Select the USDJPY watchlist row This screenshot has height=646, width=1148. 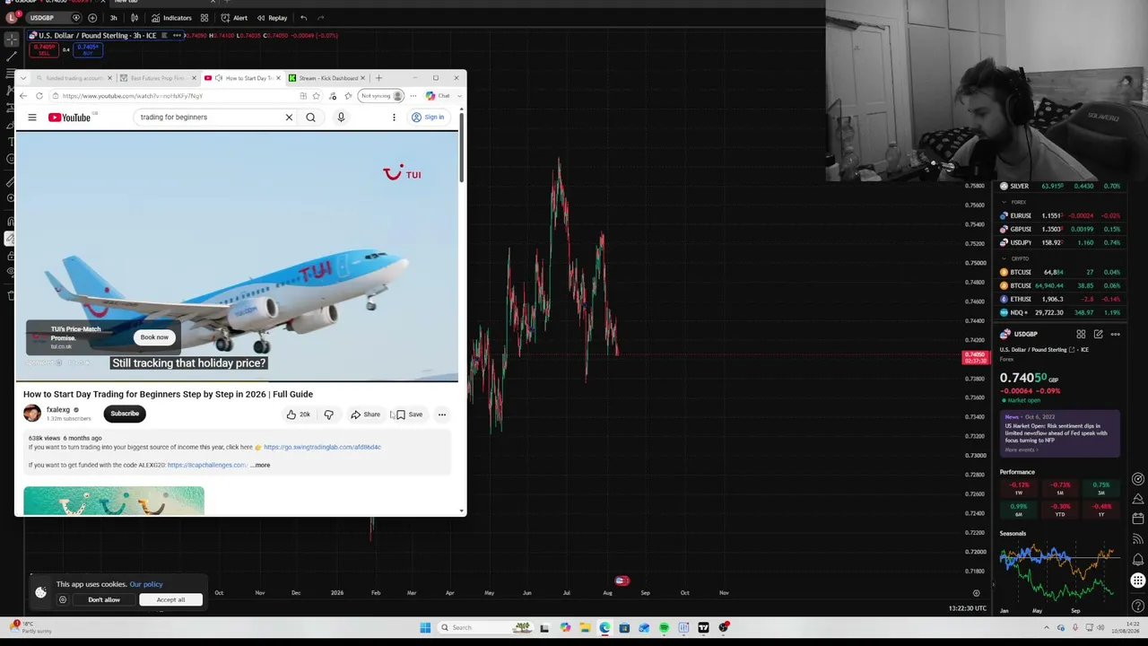(x=1061, y=243)
